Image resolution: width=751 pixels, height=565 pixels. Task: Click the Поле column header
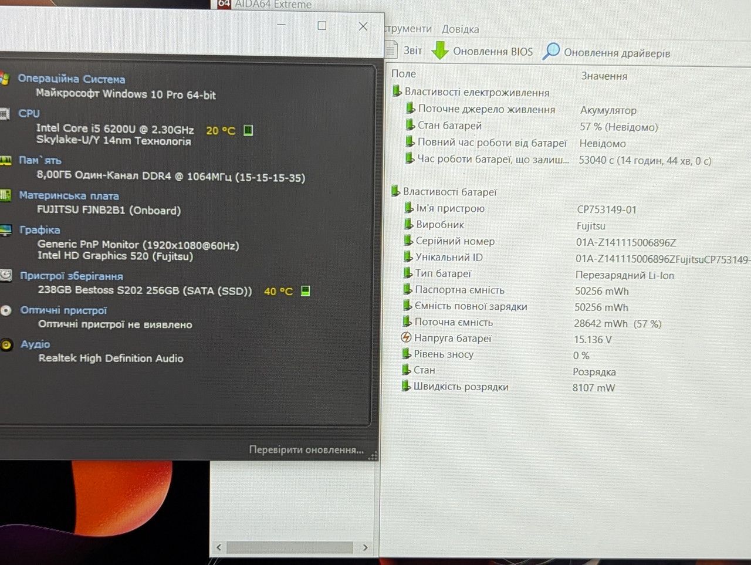point(404,74)
